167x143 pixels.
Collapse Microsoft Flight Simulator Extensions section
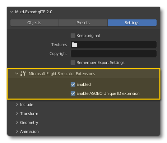click(17, 74)
